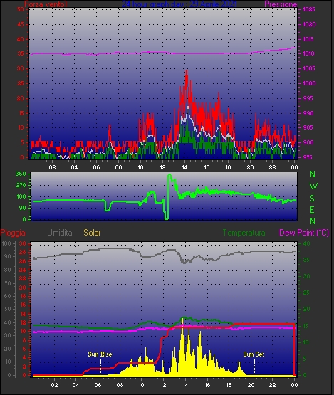The image size is (334, 395).
Task: Click the E compass direction label
Action: click(312, 209)
